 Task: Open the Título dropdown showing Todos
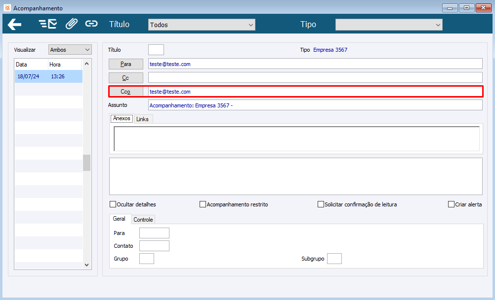pos(202,25)
